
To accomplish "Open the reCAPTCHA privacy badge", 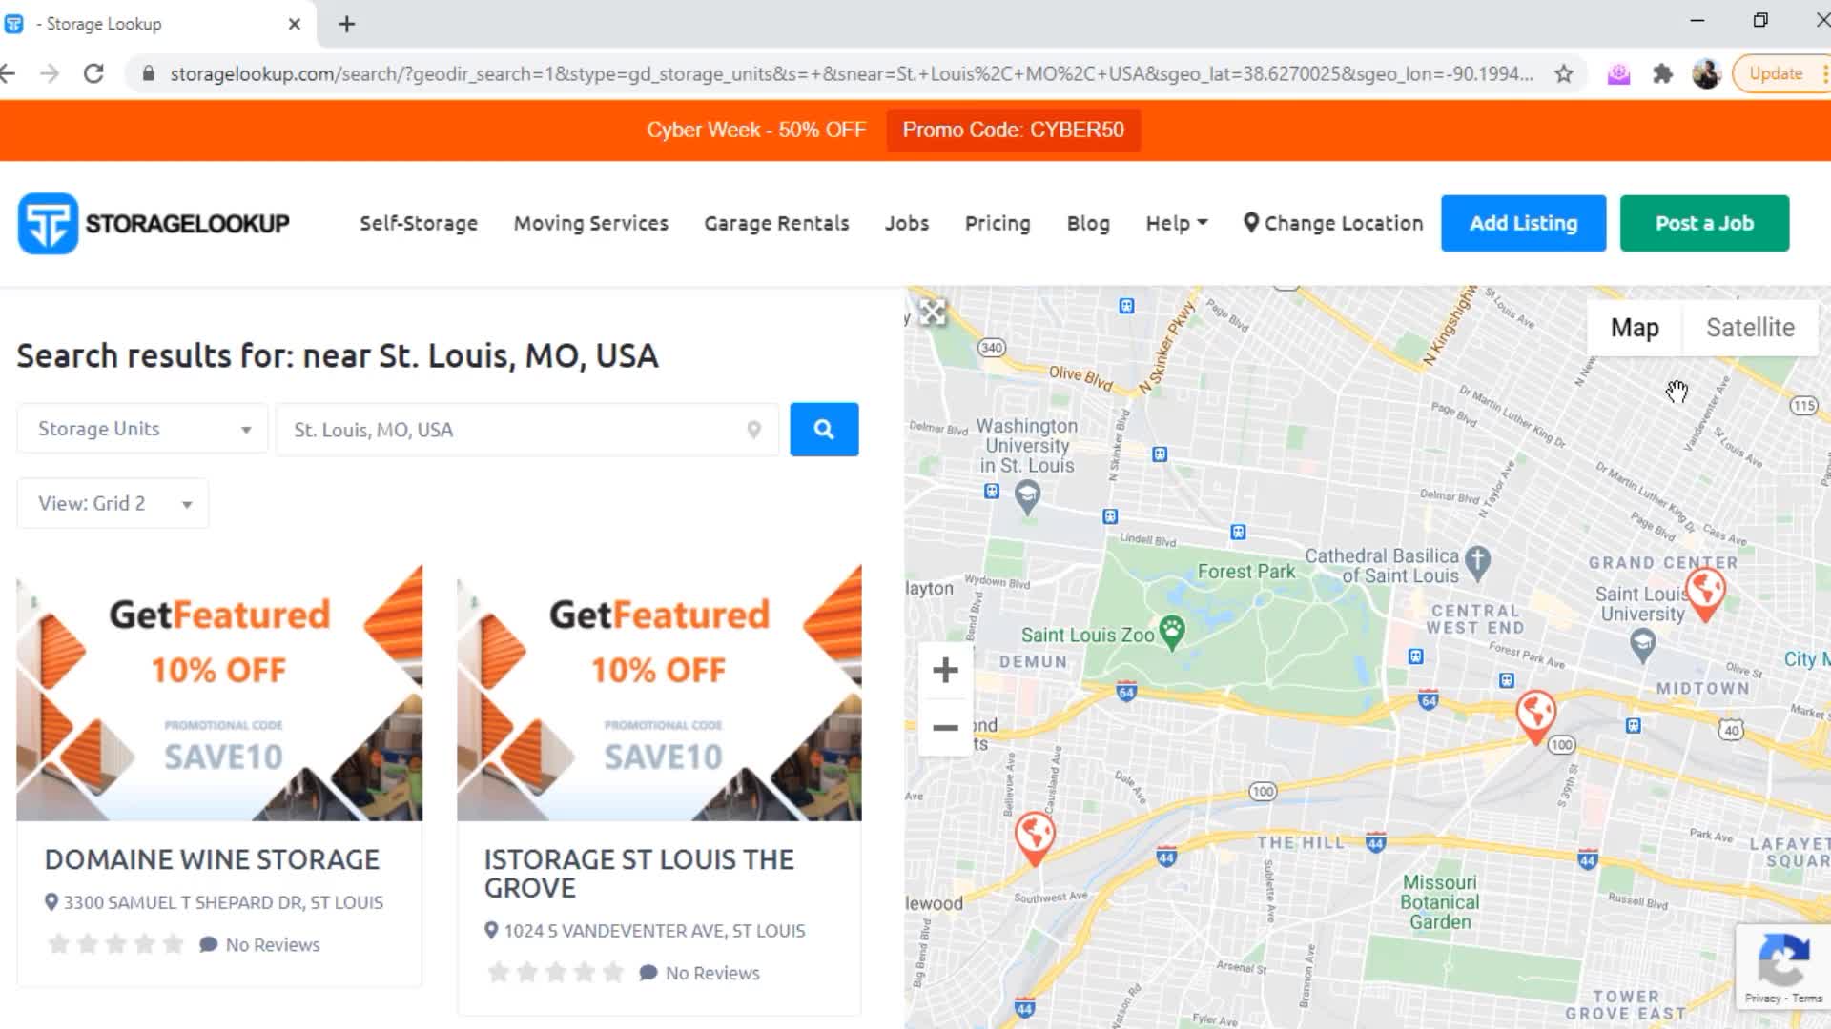I will [x=1783, y=964].
